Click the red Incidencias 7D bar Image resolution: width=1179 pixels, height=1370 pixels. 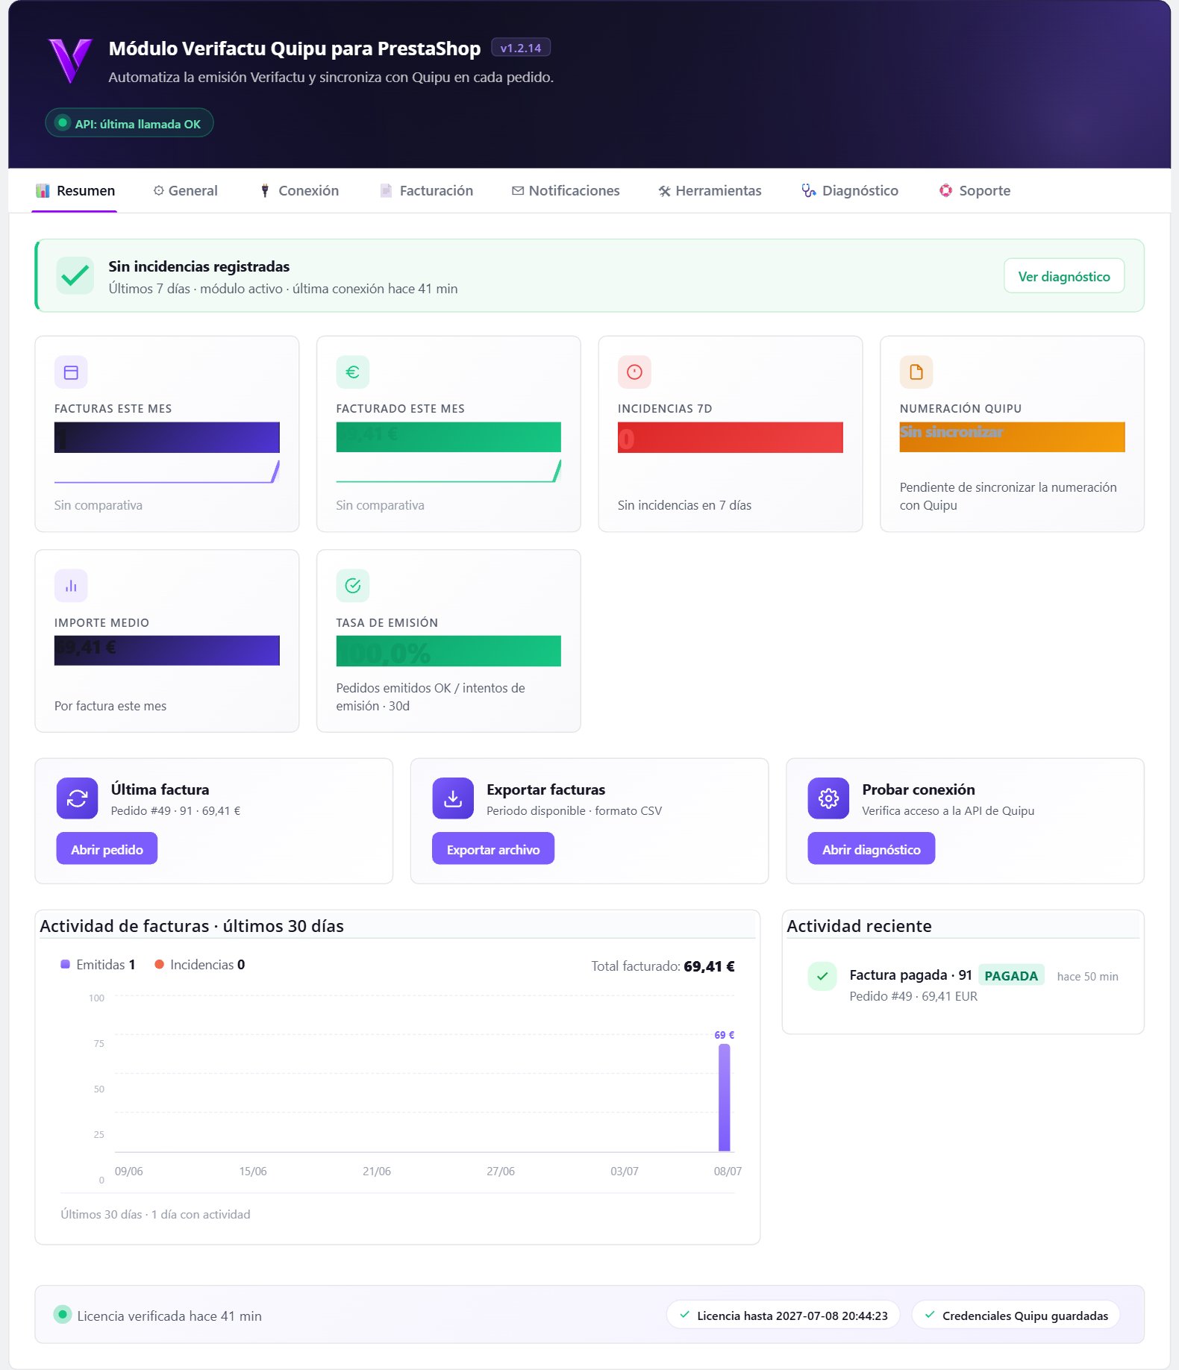click(731, 437)
